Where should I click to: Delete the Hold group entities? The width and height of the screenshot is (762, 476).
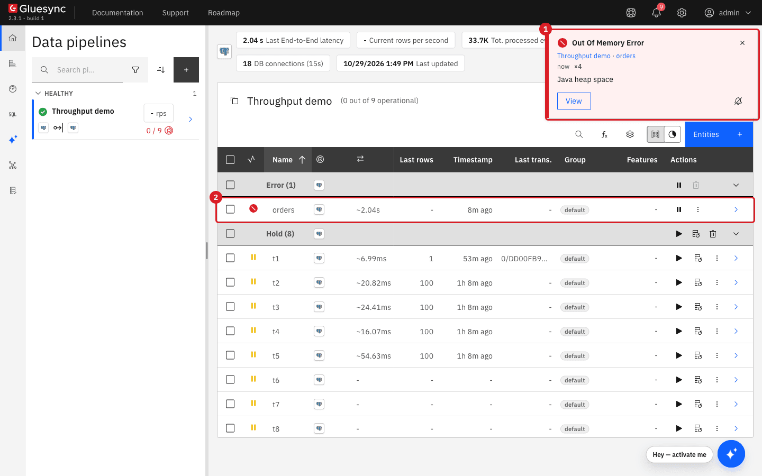click(713, 234)
